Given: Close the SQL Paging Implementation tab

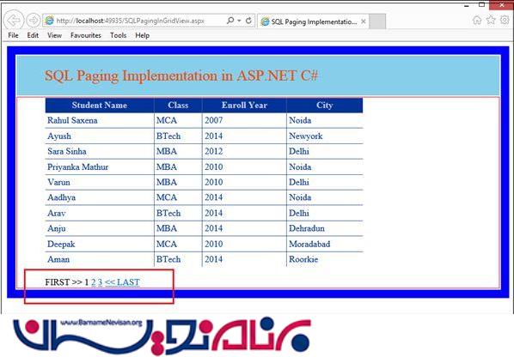Looking at the screenshot, I should (x=364, y=21).
